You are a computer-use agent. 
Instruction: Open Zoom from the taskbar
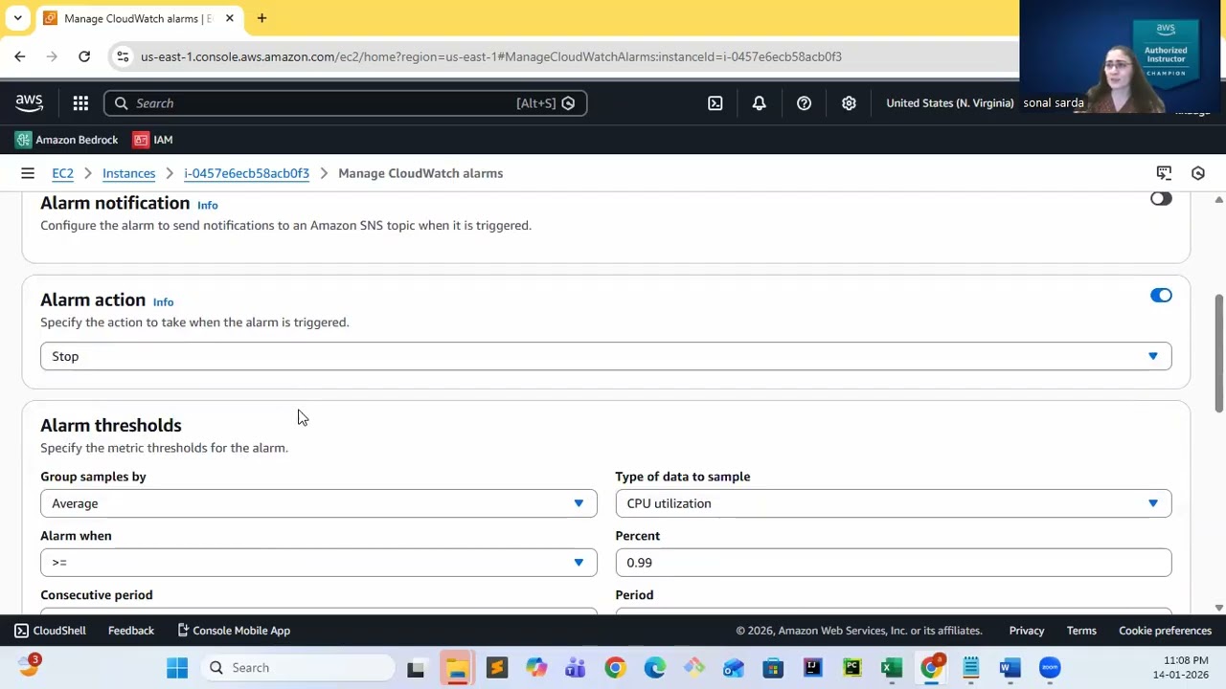pyautogui.click(x=1050, y=668)
